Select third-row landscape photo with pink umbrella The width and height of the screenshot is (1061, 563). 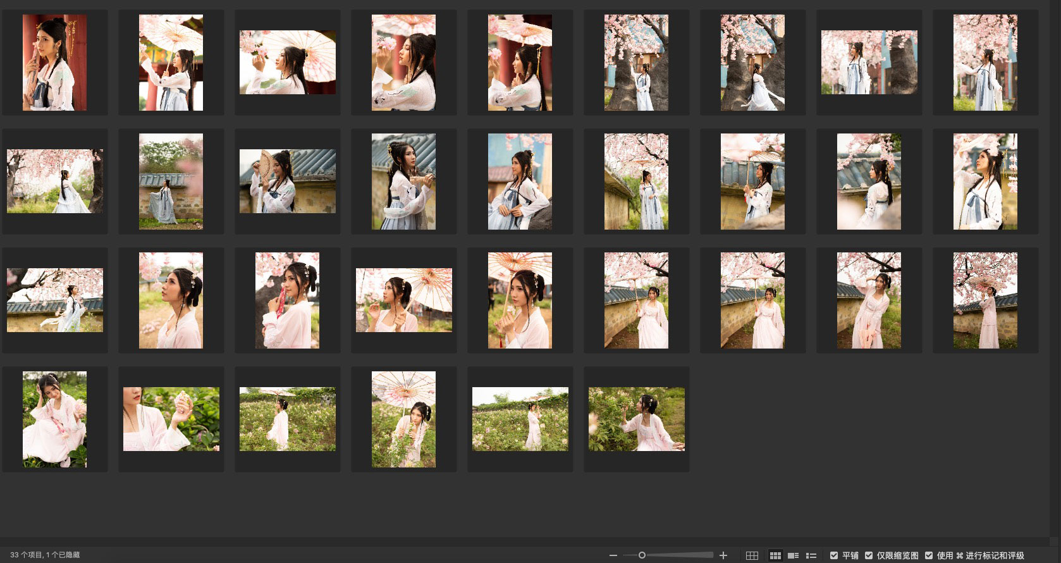(404, 300)
